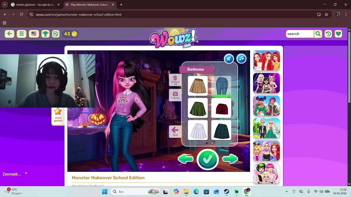
Task: Click the green left arrow button
Action: pos(186,159)
